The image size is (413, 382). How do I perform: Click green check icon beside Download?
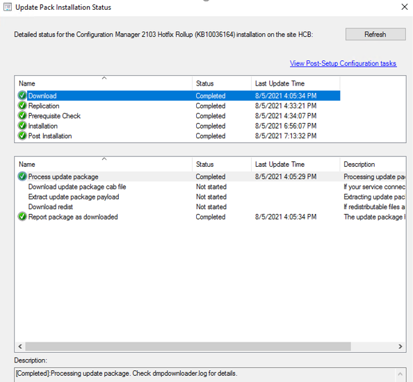tap(22, 95)
